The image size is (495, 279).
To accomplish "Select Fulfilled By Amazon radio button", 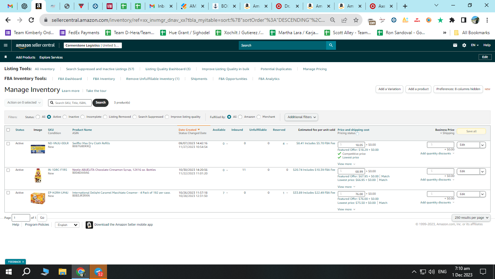I will click(x=240, y=117).
